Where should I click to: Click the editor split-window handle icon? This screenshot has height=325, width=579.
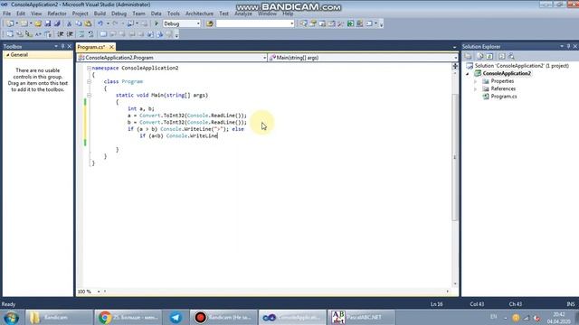coord(455,66)
